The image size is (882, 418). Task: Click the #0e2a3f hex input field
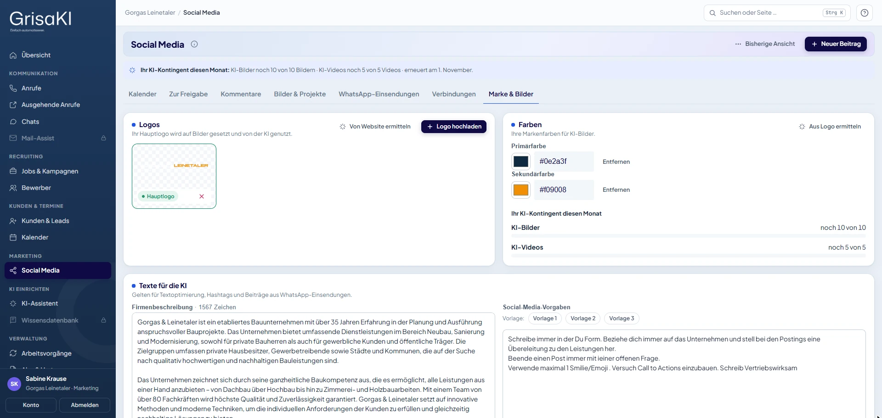tap(564, 162)
